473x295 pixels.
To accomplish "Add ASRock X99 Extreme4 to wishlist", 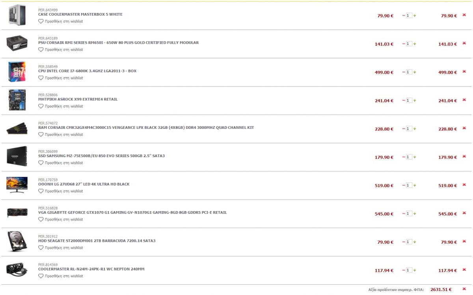I will point(61,106).
